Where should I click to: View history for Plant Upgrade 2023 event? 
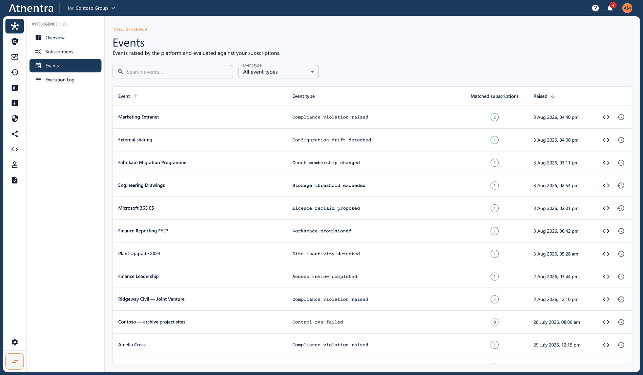click(621, 254)
